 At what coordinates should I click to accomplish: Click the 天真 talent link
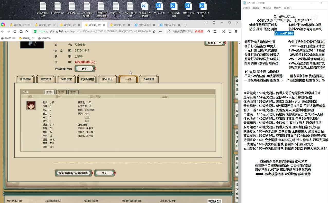pos(87,117)
